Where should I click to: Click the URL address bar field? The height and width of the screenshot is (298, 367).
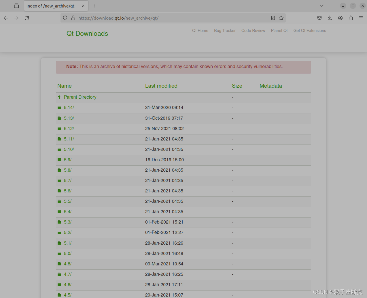click(173, 18)
